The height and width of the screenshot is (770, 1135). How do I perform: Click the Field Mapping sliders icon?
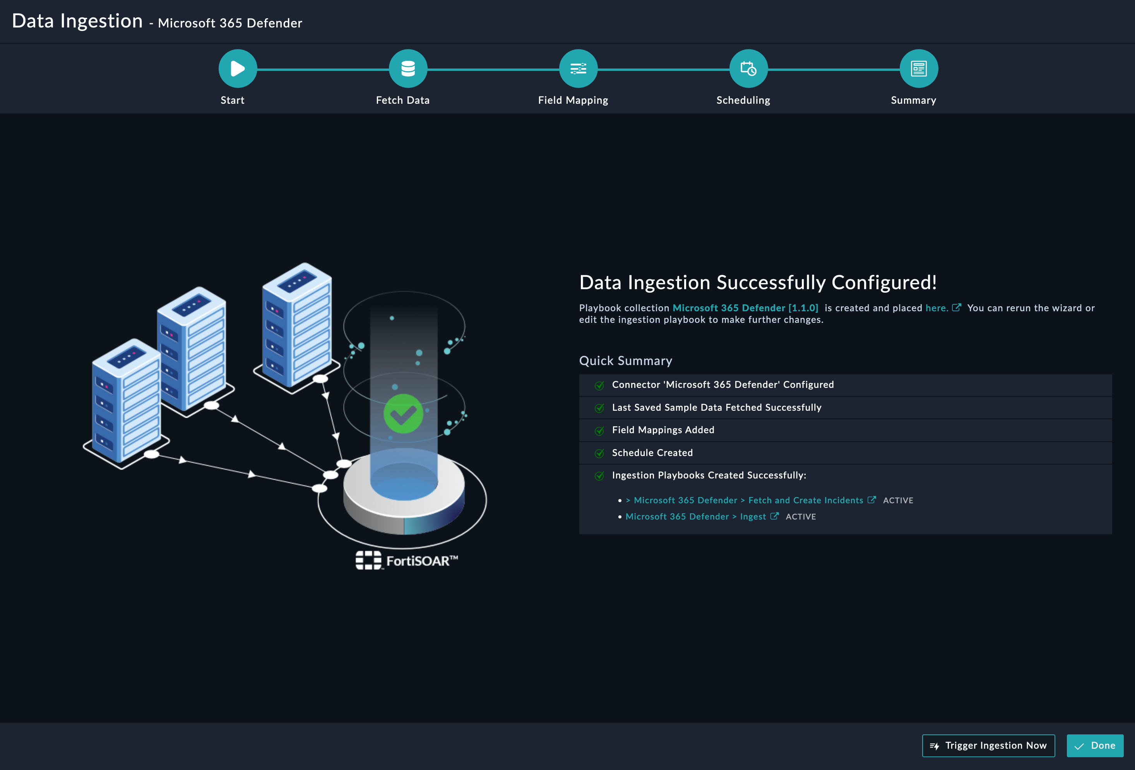tap(578, 69)
